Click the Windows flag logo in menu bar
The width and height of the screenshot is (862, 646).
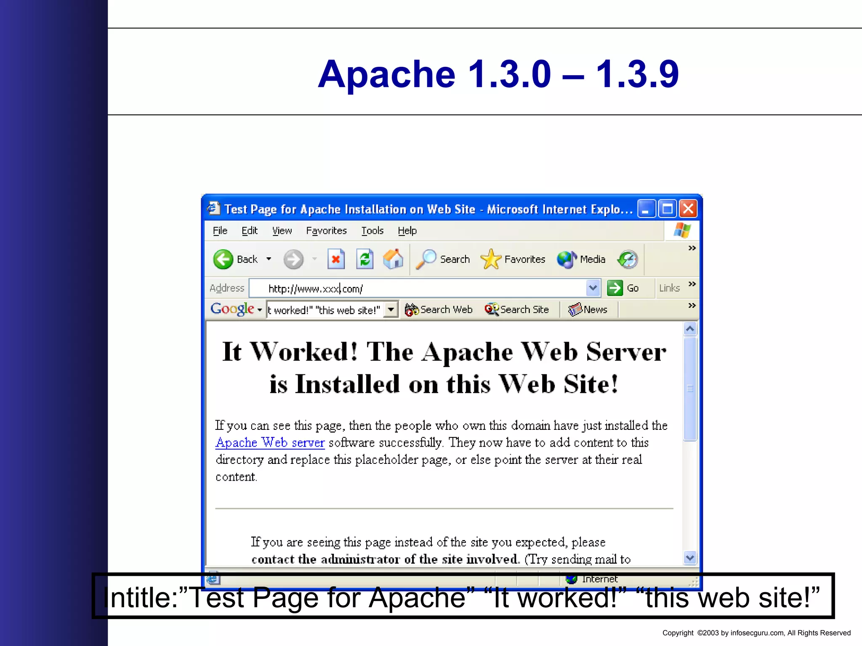[x=682, y=230]
